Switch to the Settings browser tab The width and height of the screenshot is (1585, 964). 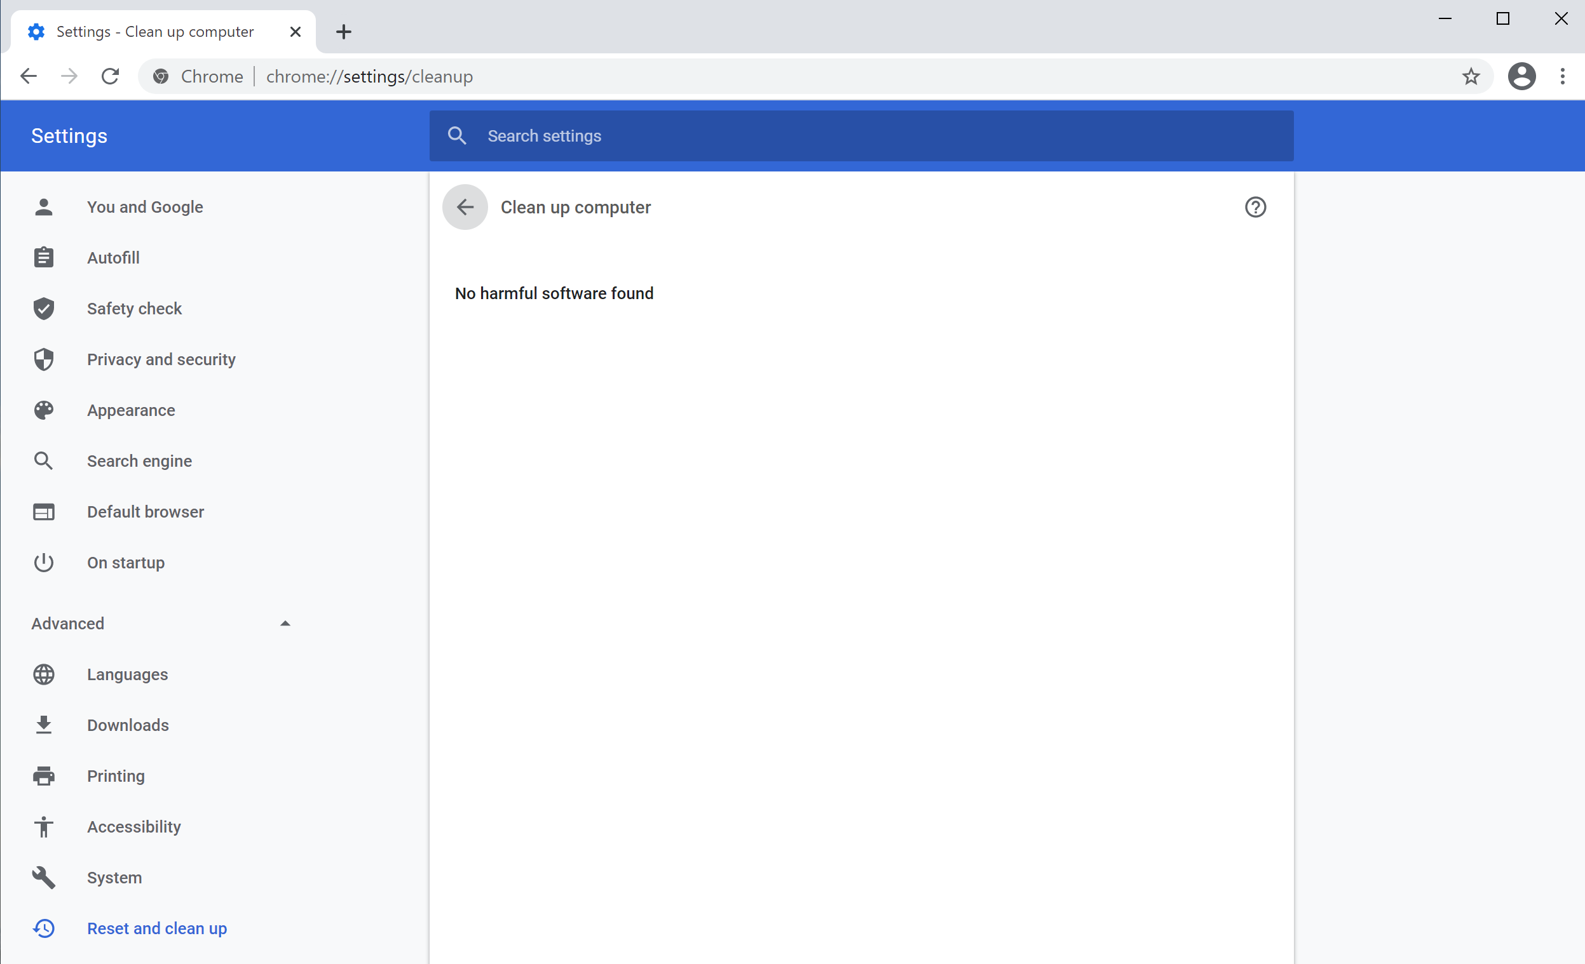154,31
